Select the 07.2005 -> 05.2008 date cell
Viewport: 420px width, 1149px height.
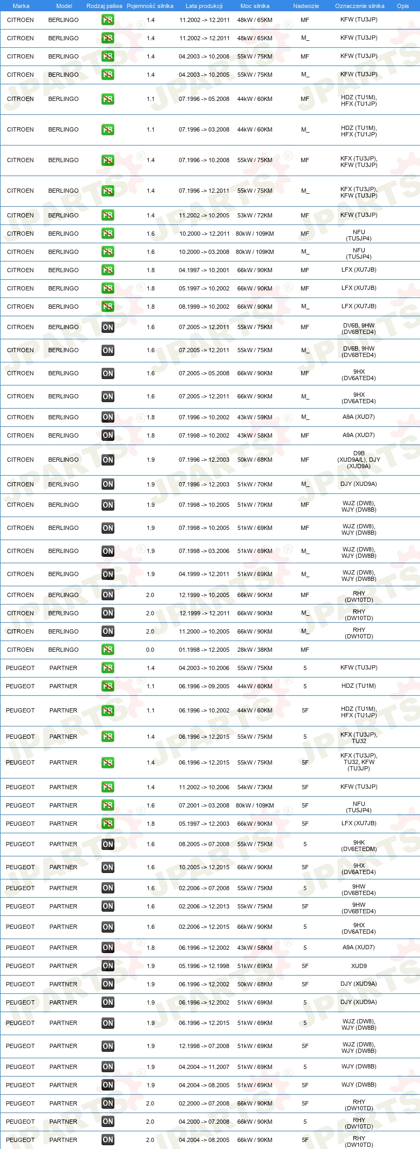pyautogui.click(x=204, y=373)
